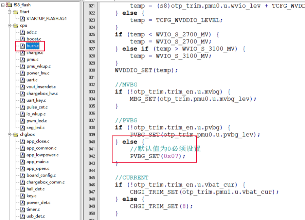Screen dimensions: 305x220
Task: Click the pmu.c file icon
Action: [x=23, y=60]
